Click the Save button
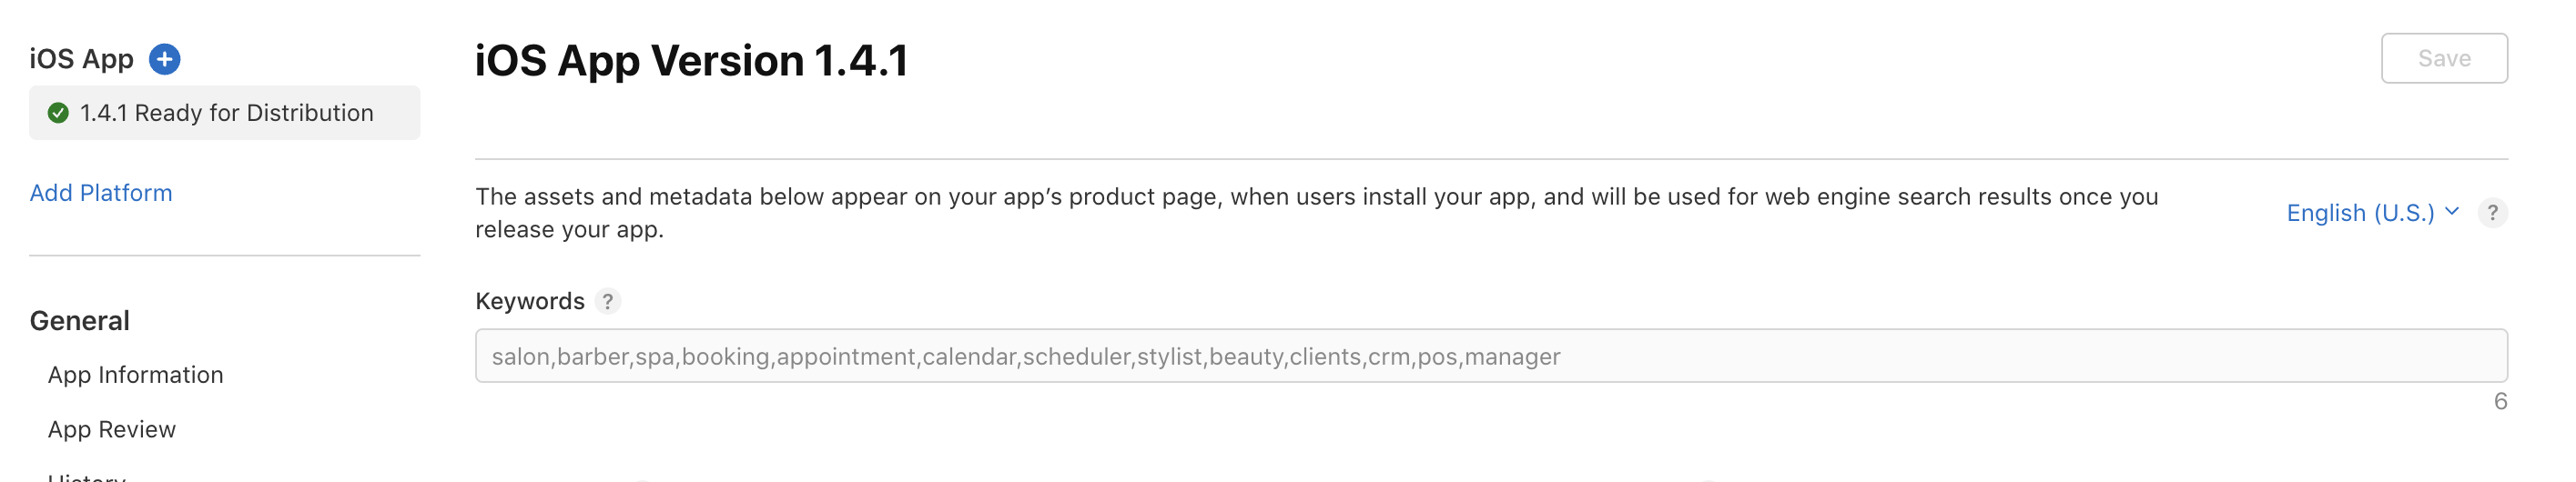Image resolution: width=2576 pixels, height=482 pixels. (2443, 58)
